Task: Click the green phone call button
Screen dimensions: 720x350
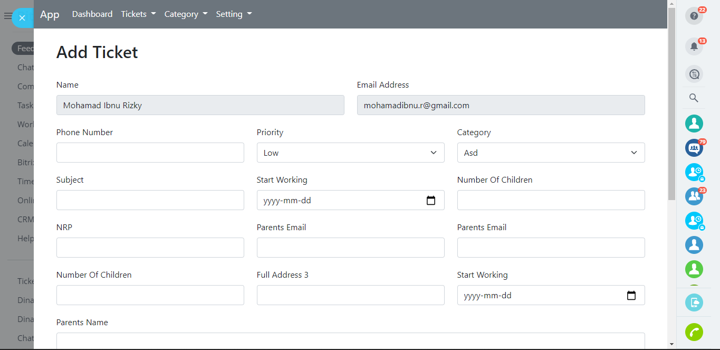Action: pos(694,332)
